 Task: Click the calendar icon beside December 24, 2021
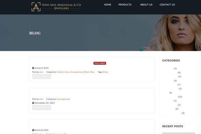(x=33, y=103)
